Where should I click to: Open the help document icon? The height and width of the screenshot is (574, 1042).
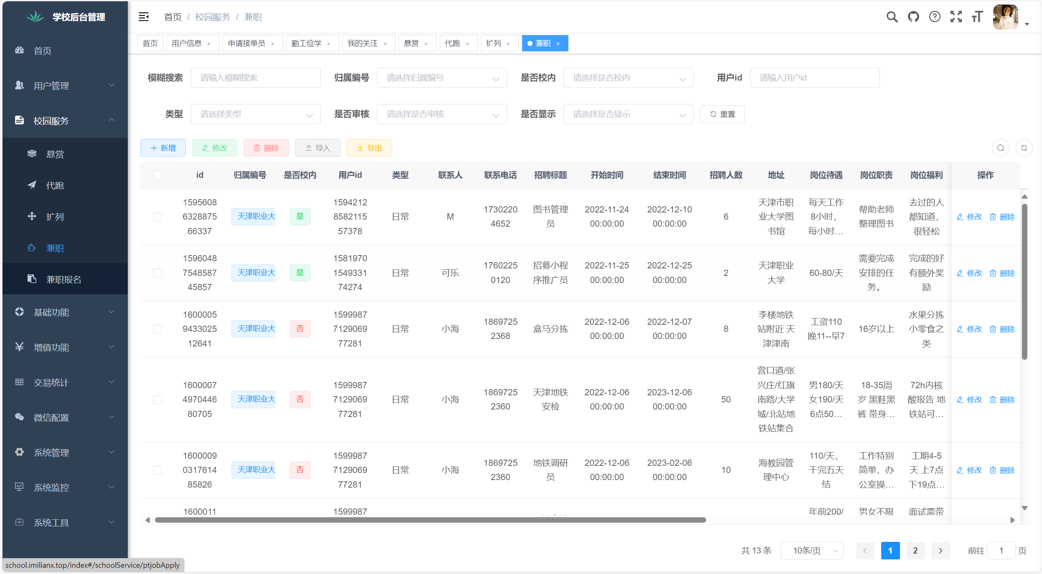coord(935,17)
